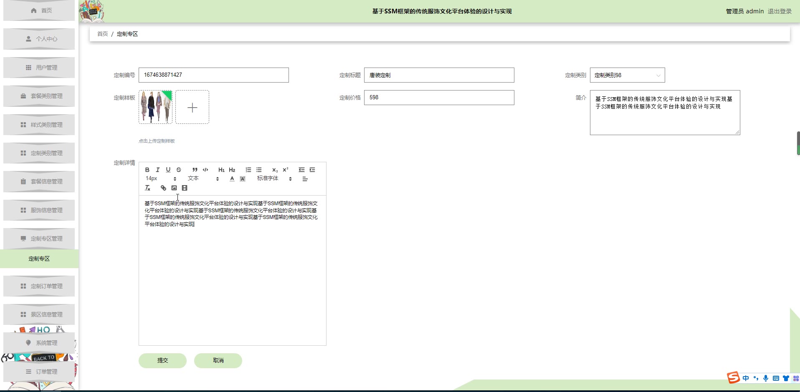Apply superscript formatting
The image size is (800, 392).
point(286,170)
